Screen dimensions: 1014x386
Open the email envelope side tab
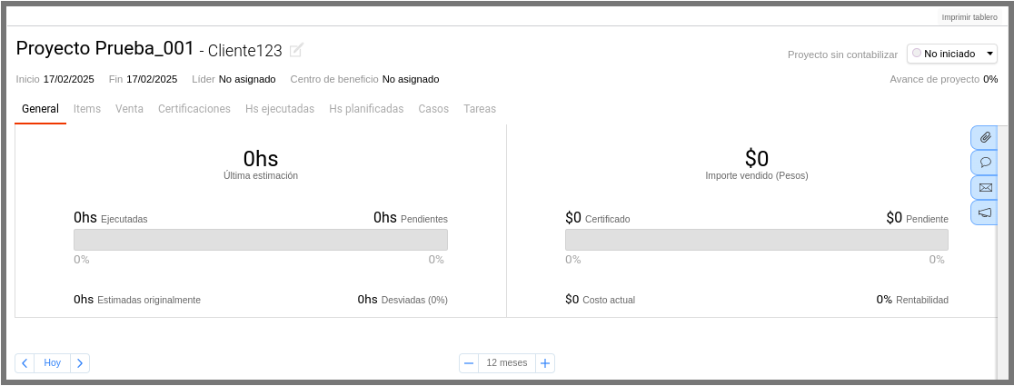985,188
